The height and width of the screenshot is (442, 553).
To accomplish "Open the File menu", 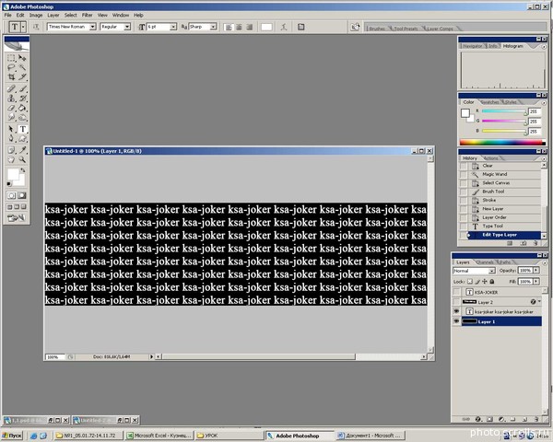I will tap(7, 15).
